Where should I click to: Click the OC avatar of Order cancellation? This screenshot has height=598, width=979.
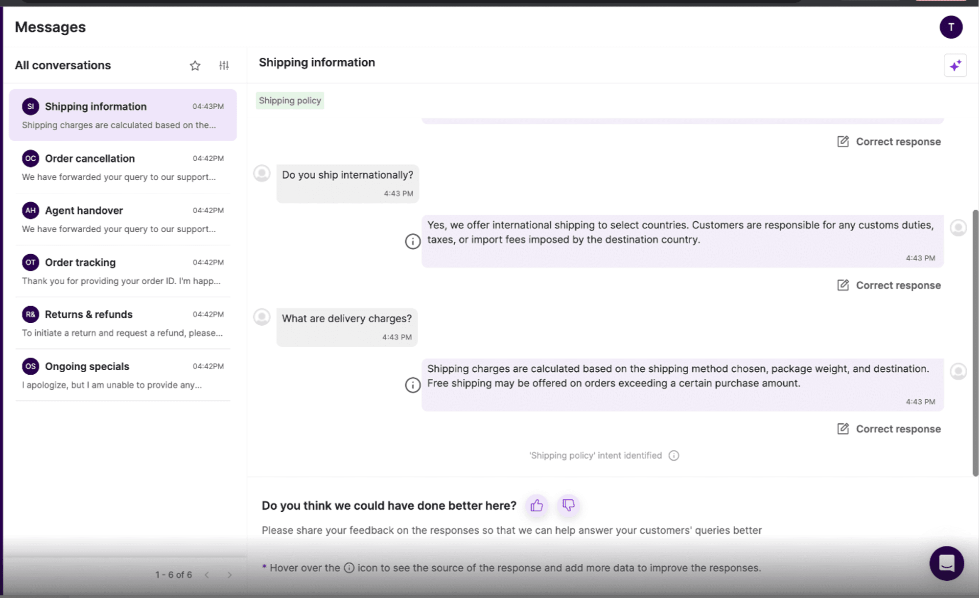click(30, 158)
